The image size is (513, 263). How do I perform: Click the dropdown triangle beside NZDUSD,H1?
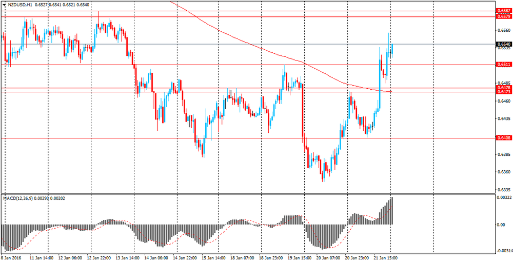click(x=4, y=5)
